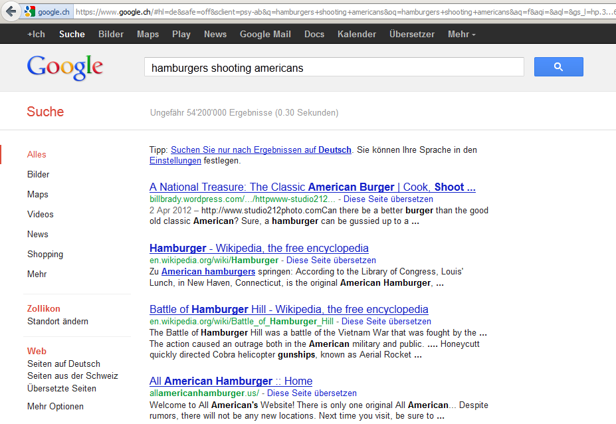The image size is (616, 424).
Task: Select Bilder in the left sidebar
Action: pos(38,174)
